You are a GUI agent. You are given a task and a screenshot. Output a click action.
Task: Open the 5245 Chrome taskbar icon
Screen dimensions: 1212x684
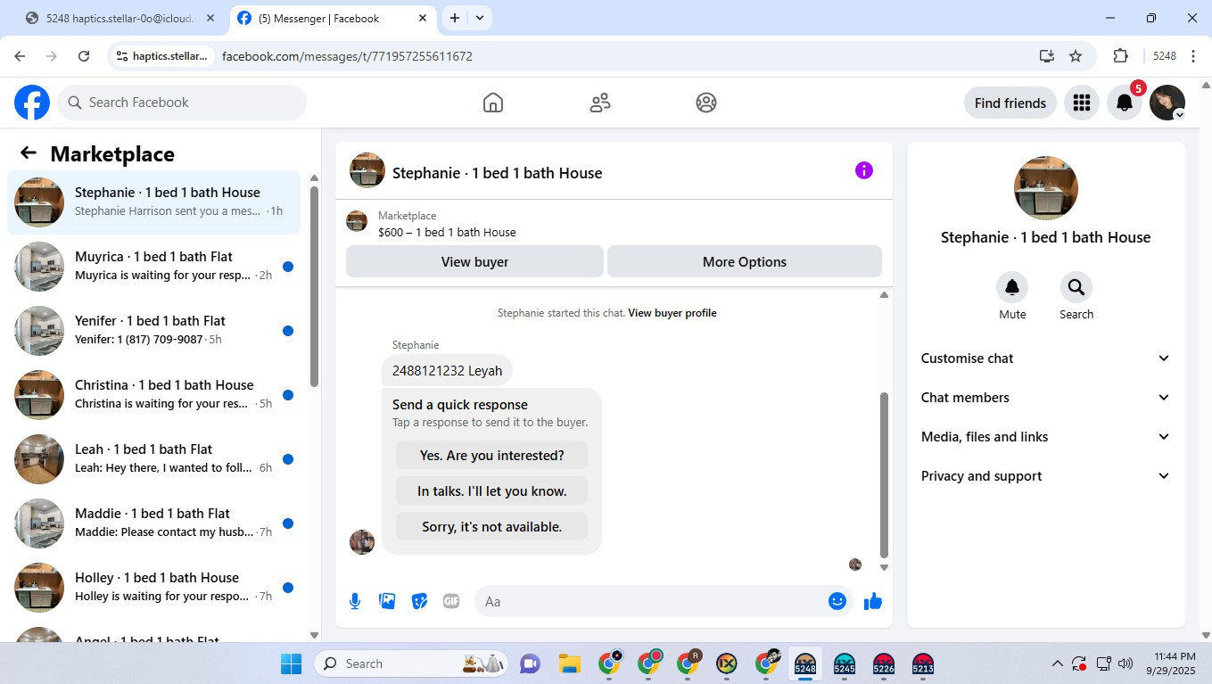[845, 663]
